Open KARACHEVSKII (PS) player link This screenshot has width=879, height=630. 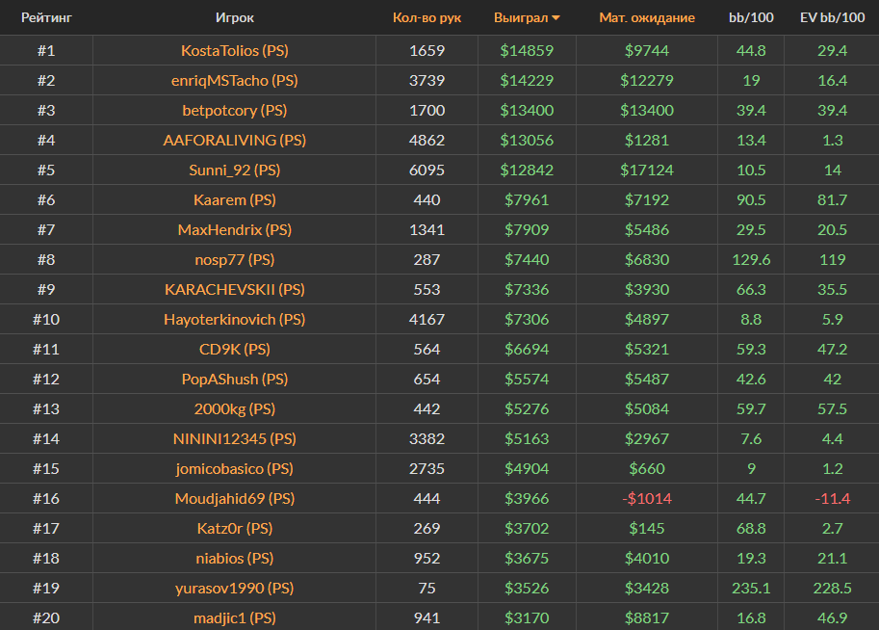pos(235,290)
